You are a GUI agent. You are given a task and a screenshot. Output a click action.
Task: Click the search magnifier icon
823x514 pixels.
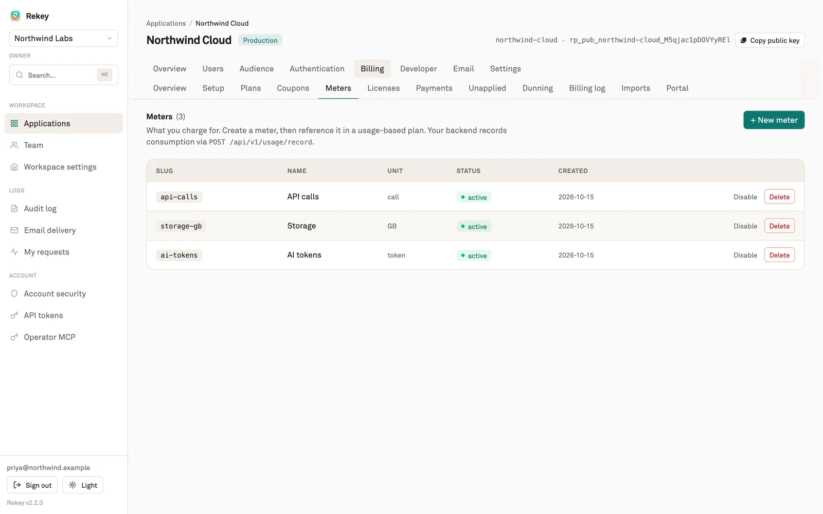[x=20, y=75]
